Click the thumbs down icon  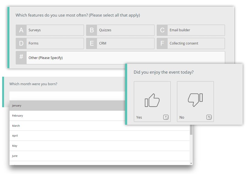tap(195, 100)
